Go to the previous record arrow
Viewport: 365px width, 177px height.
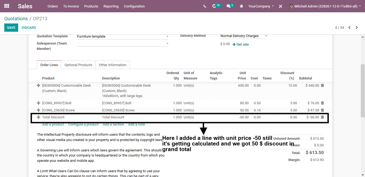coord(349,27)
